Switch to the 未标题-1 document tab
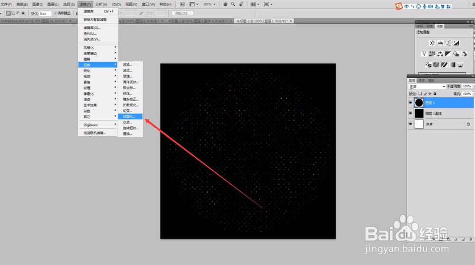 coord(200,21)
